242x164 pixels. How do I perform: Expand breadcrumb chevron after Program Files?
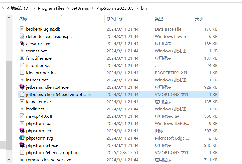[x=68, y=8]
